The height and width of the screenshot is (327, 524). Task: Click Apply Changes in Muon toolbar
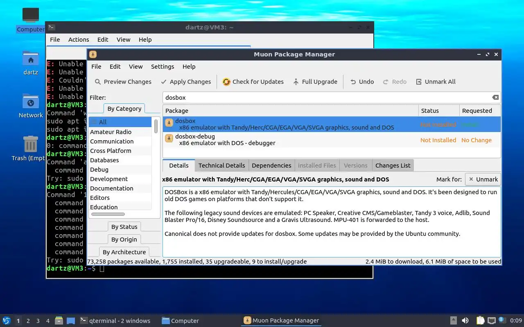pos(186,82)
